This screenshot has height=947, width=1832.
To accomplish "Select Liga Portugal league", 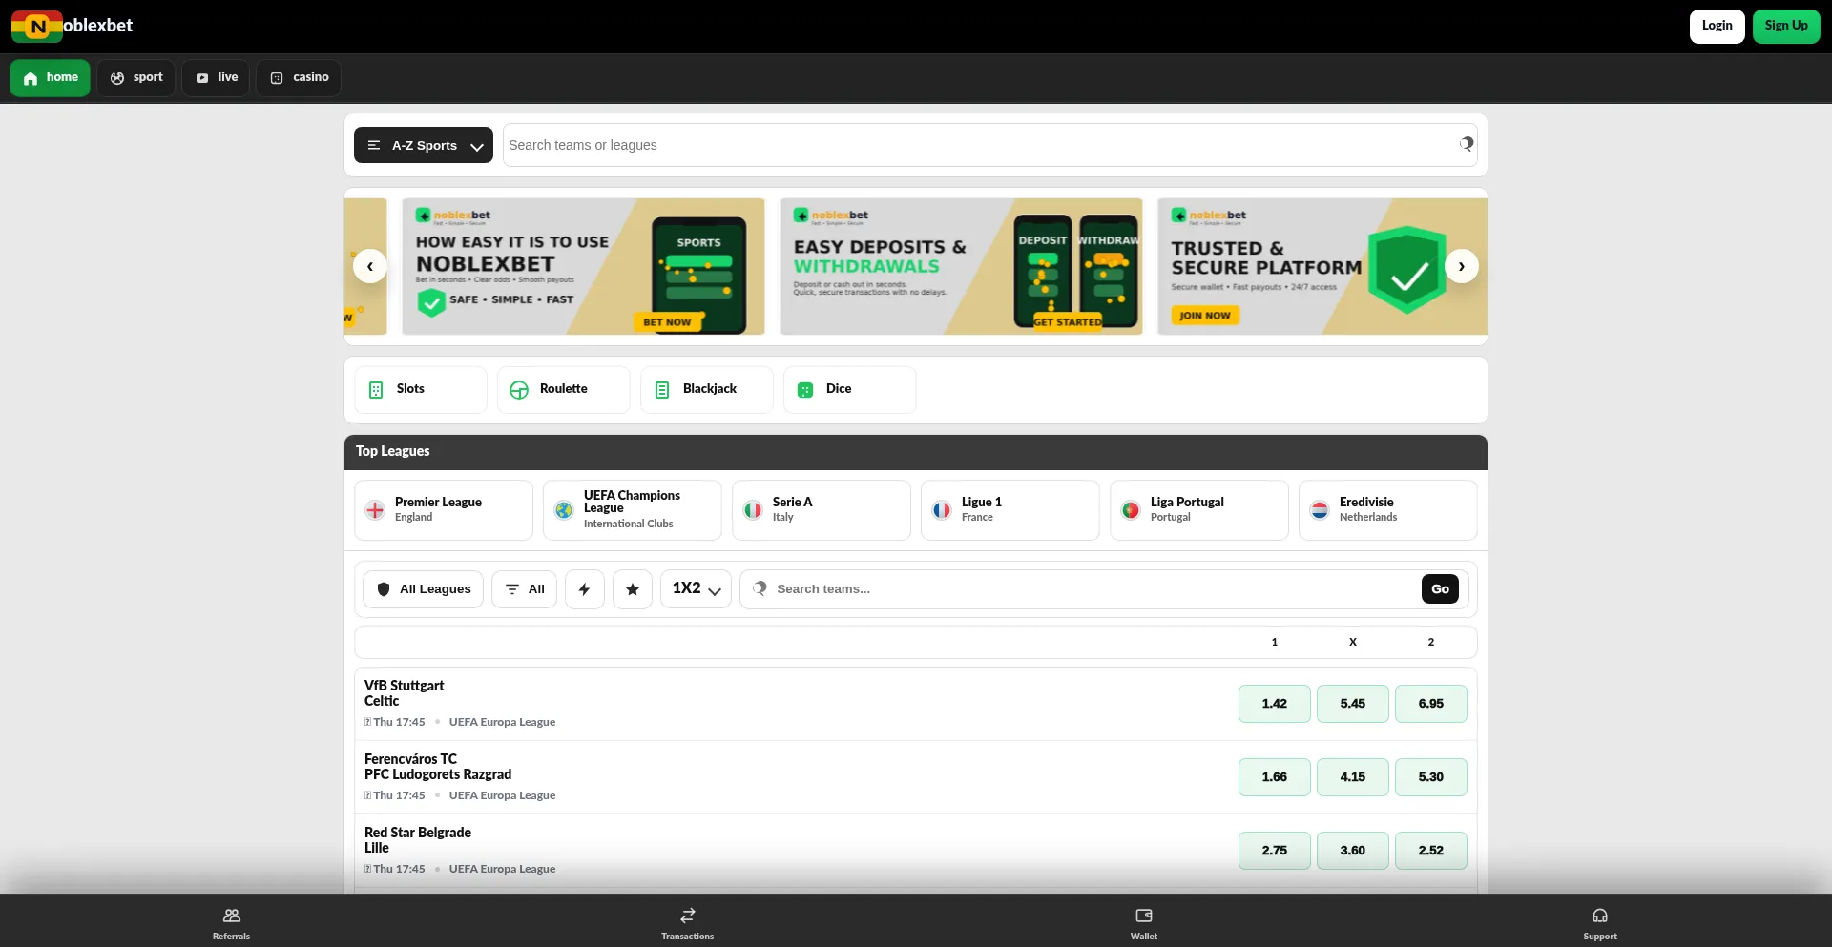I will [x=1199, y=510].
